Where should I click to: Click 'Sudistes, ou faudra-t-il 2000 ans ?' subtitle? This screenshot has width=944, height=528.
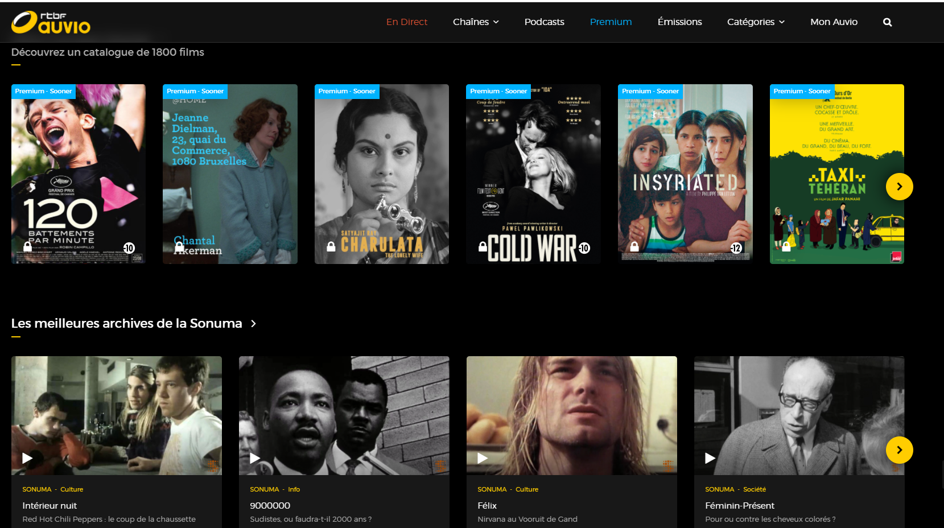(311, 519)
